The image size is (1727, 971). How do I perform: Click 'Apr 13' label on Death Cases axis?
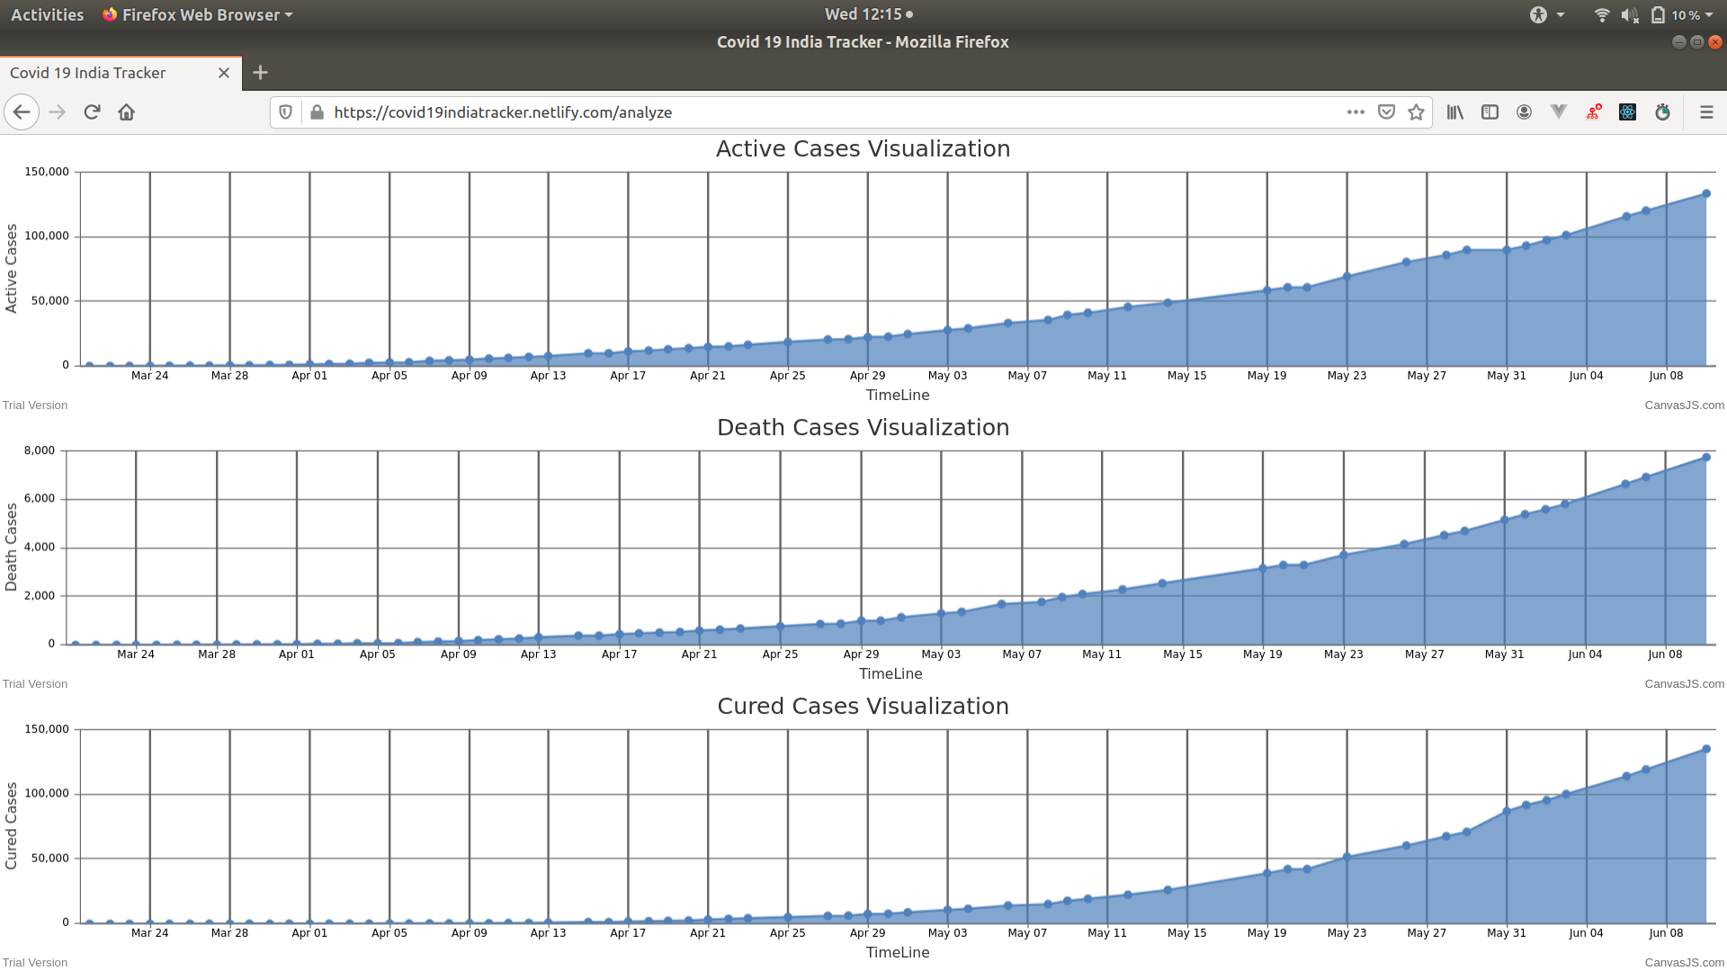tap(539, 655)
